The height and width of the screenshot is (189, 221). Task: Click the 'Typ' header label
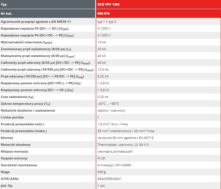click(4, 4)
